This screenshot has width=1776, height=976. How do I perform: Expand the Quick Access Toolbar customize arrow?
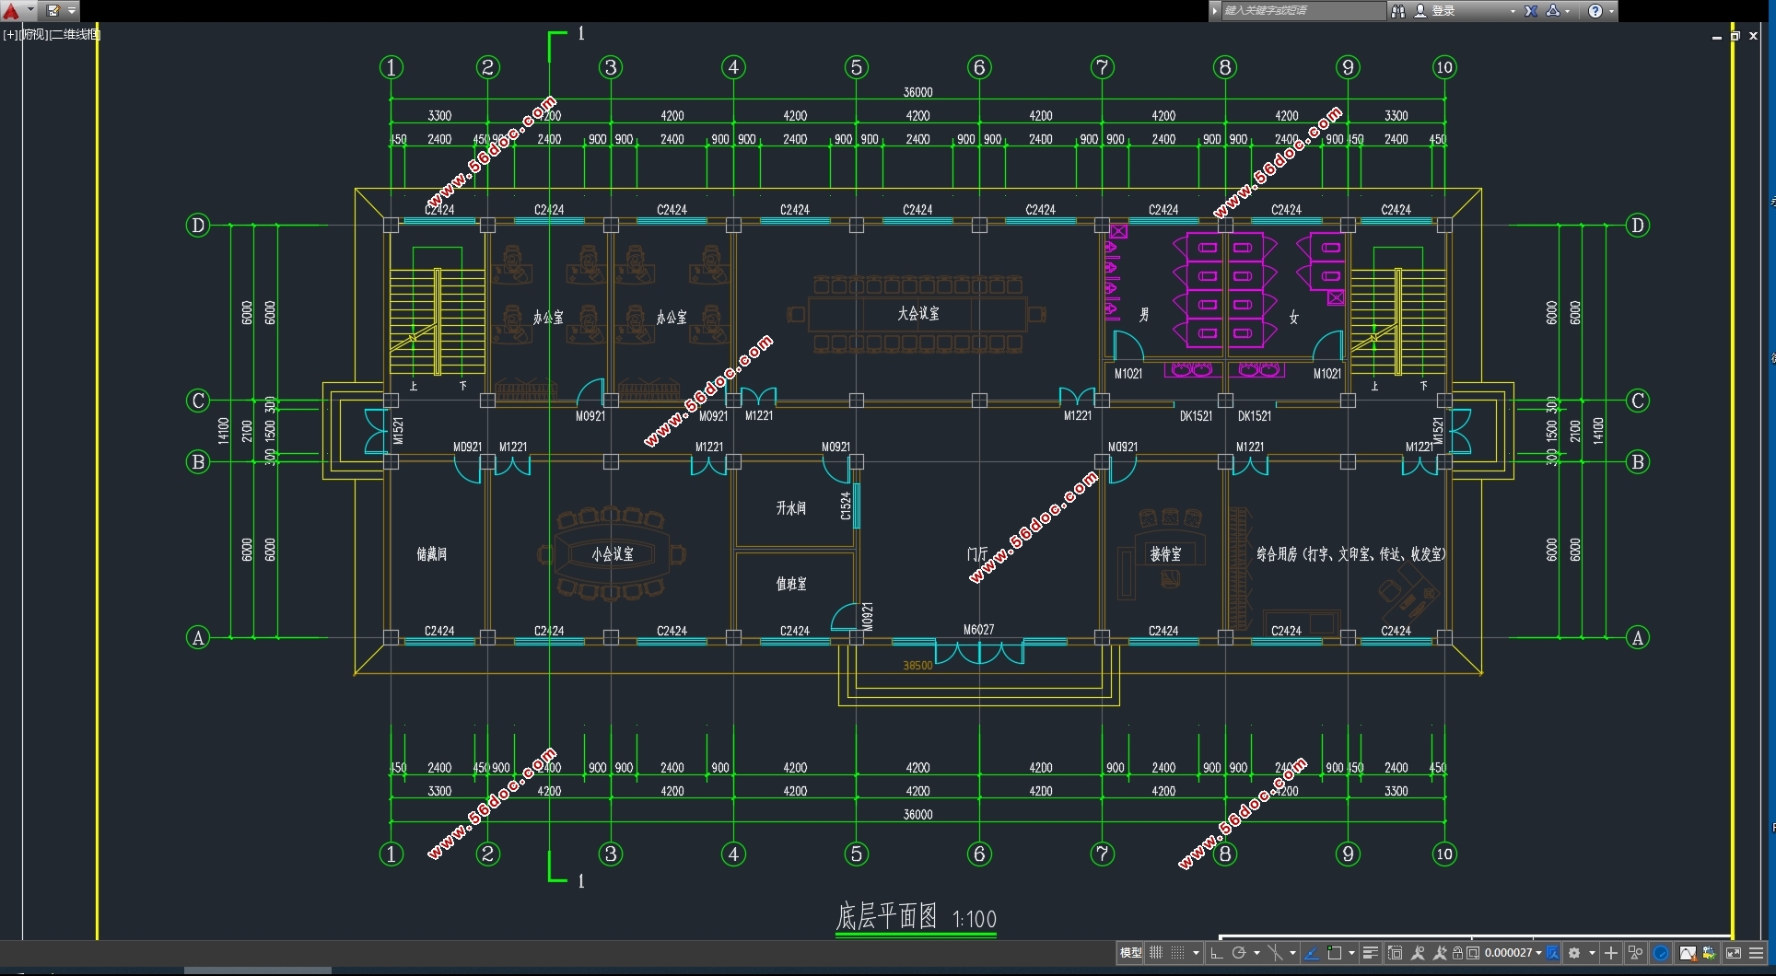point(72,10)
